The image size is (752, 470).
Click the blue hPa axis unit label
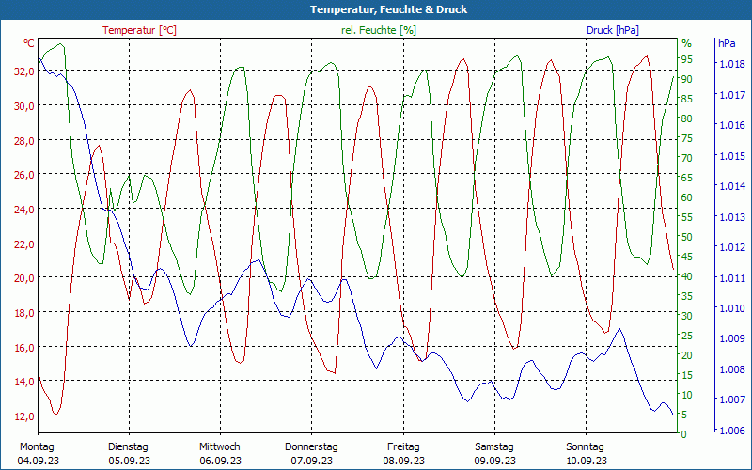pyautogui.click(x=727, y=44)
